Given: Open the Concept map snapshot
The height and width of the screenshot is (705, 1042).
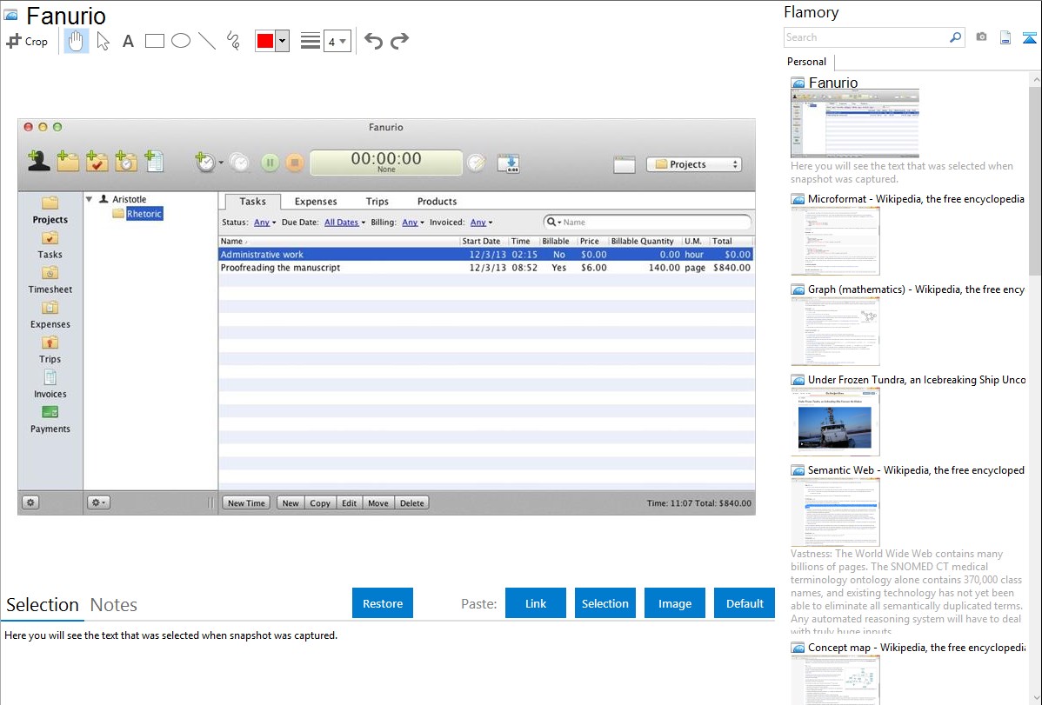Looking at the screenshot, I should pos(835,680).
